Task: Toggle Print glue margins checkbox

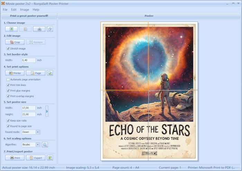Action: [8, 91]
